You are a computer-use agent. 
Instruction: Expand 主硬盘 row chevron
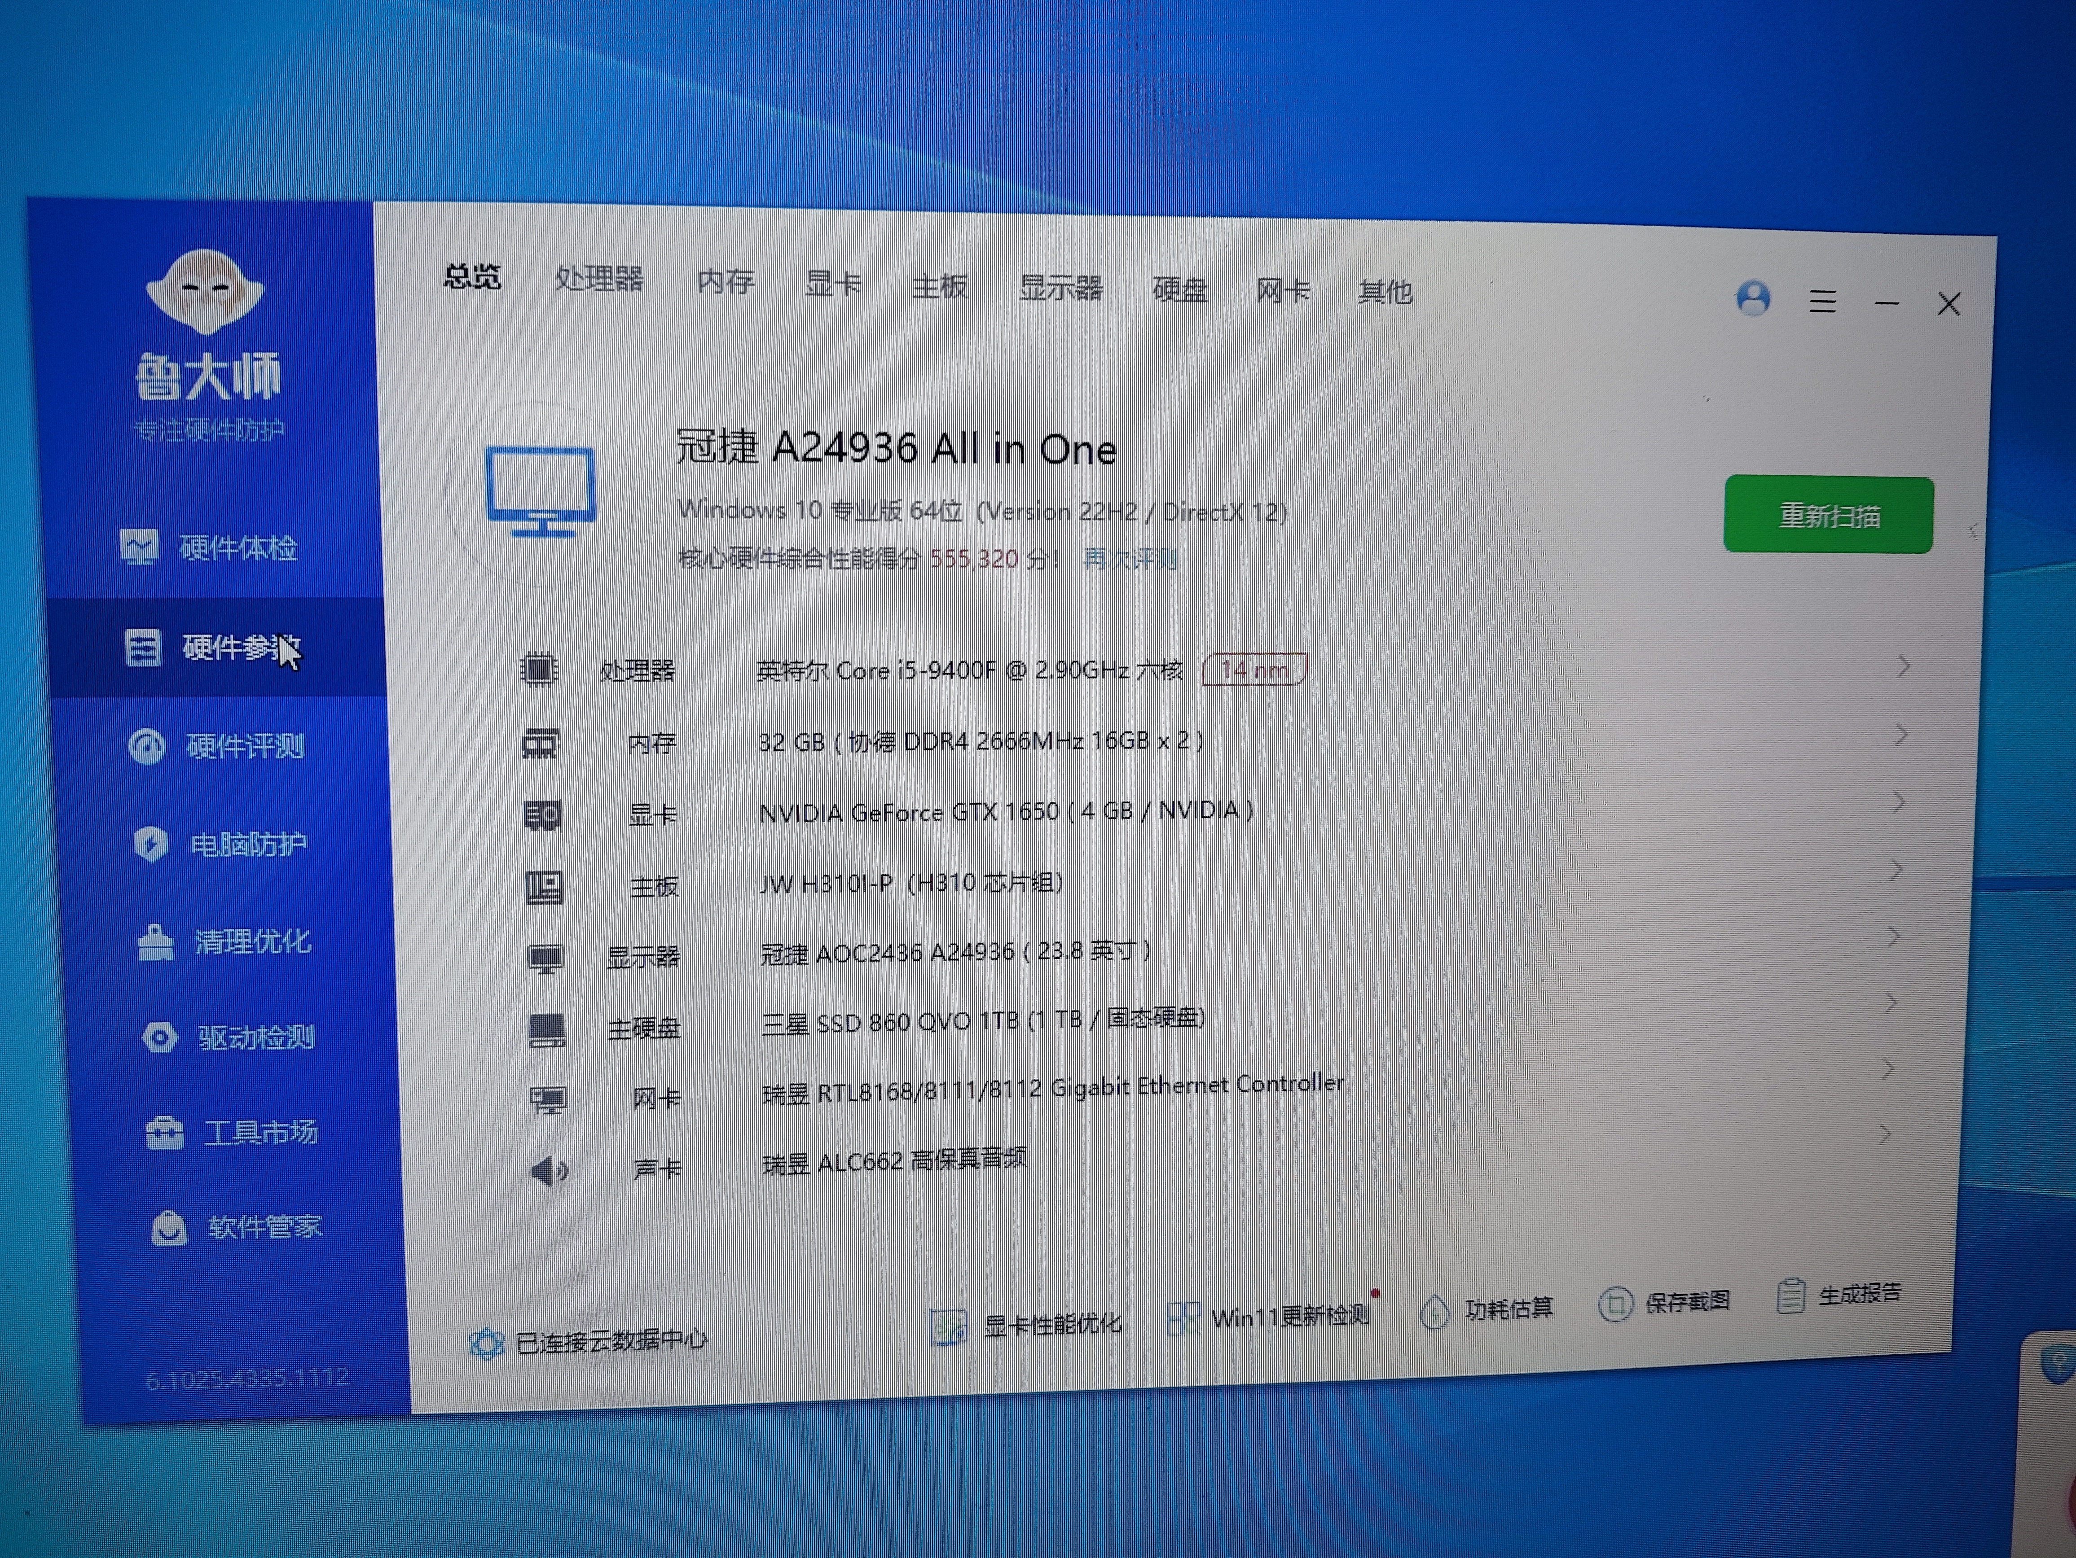pyautogui.click(x=1892, y=1003)
